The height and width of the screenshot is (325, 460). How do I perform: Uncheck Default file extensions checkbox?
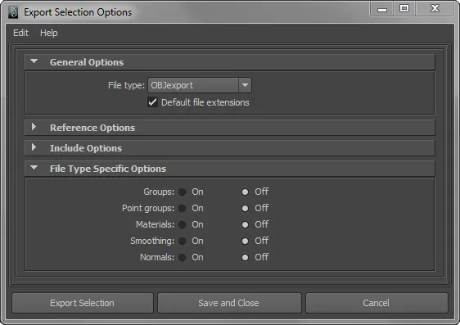(153, 102)
